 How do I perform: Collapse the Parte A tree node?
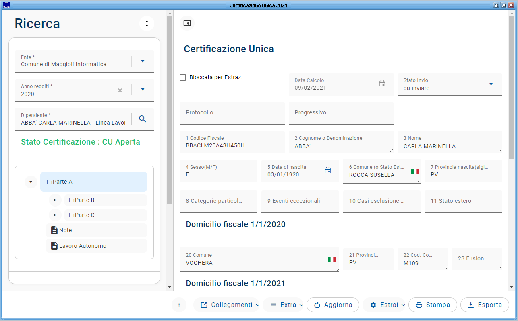[31, 182]
